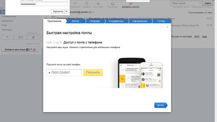Click the 'Добавьте ваш ящик' button
The height and width of the screenshot is (122, 217).
[x=20, y=49]
